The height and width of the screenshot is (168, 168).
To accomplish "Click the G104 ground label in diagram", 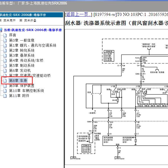I will [78, 158].
